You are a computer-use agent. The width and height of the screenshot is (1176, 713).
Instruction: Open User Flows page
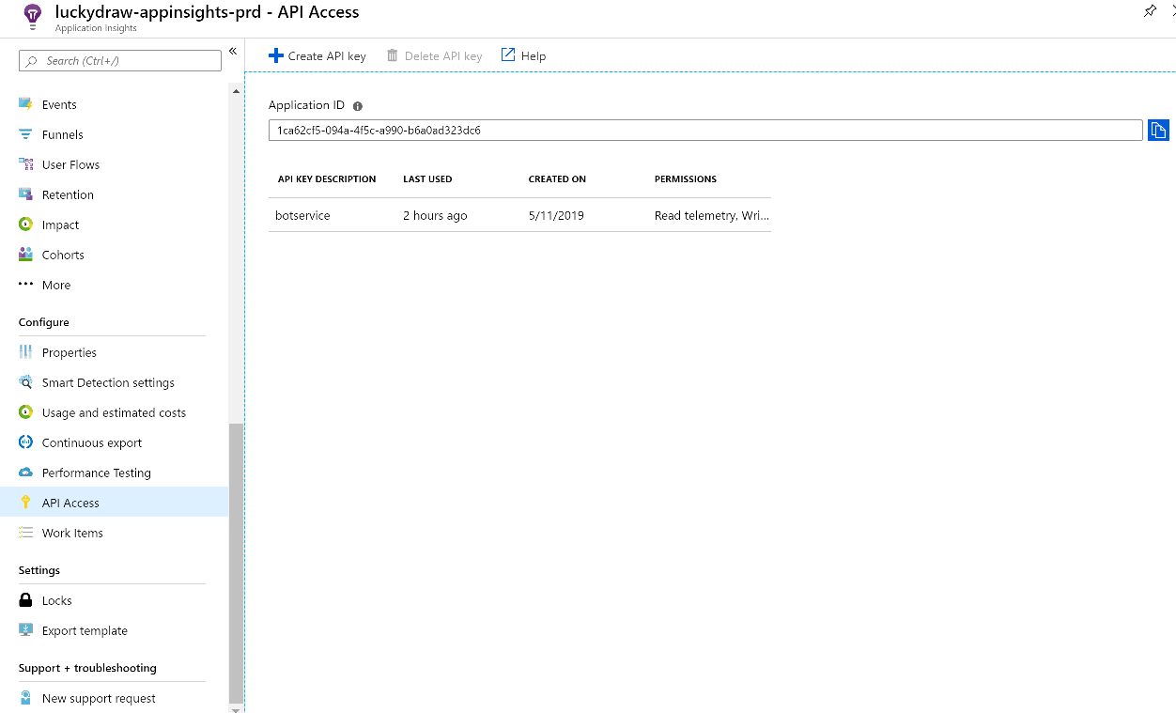click(70, 164)
